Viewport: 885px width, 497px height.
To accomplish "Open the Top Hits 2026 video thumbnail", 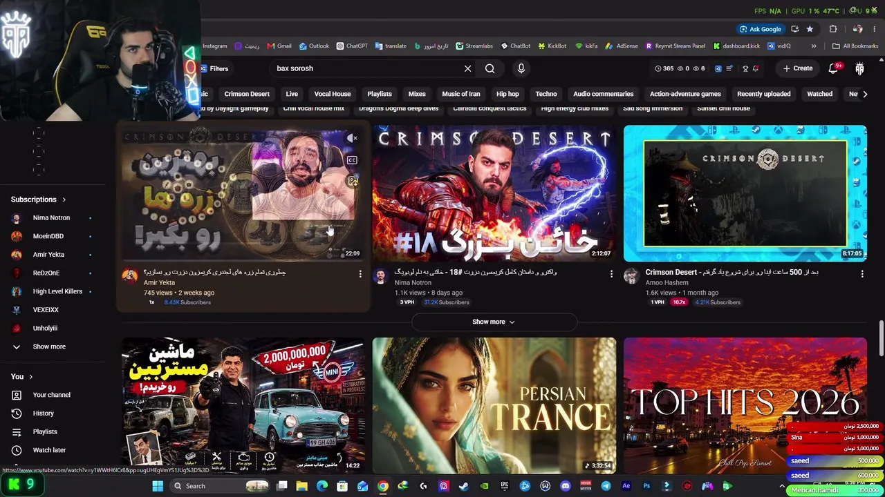I will pyautogui.click(x=745, y=405).
